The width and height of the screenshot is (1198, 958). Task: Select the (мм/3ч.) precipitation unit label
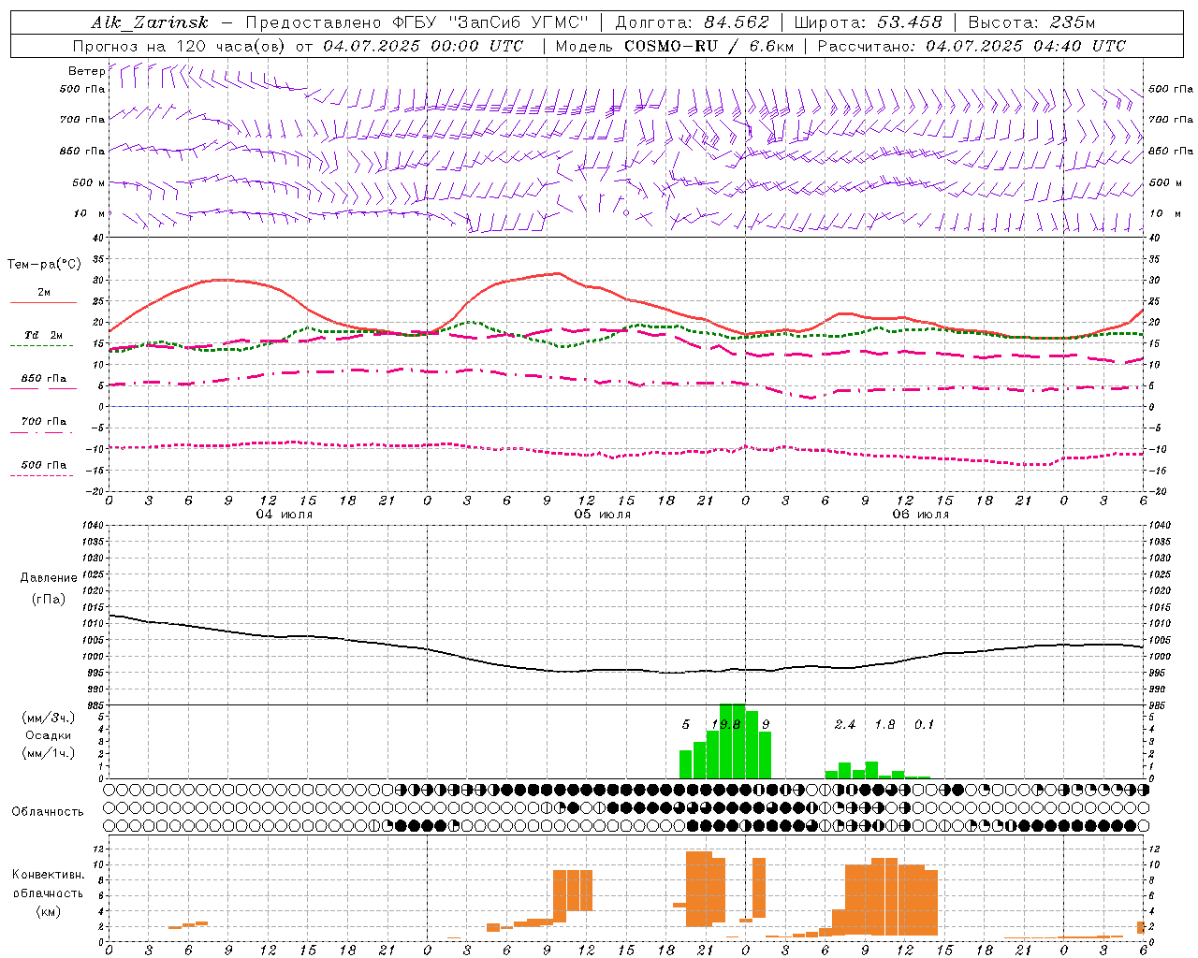tap(48, 718)
